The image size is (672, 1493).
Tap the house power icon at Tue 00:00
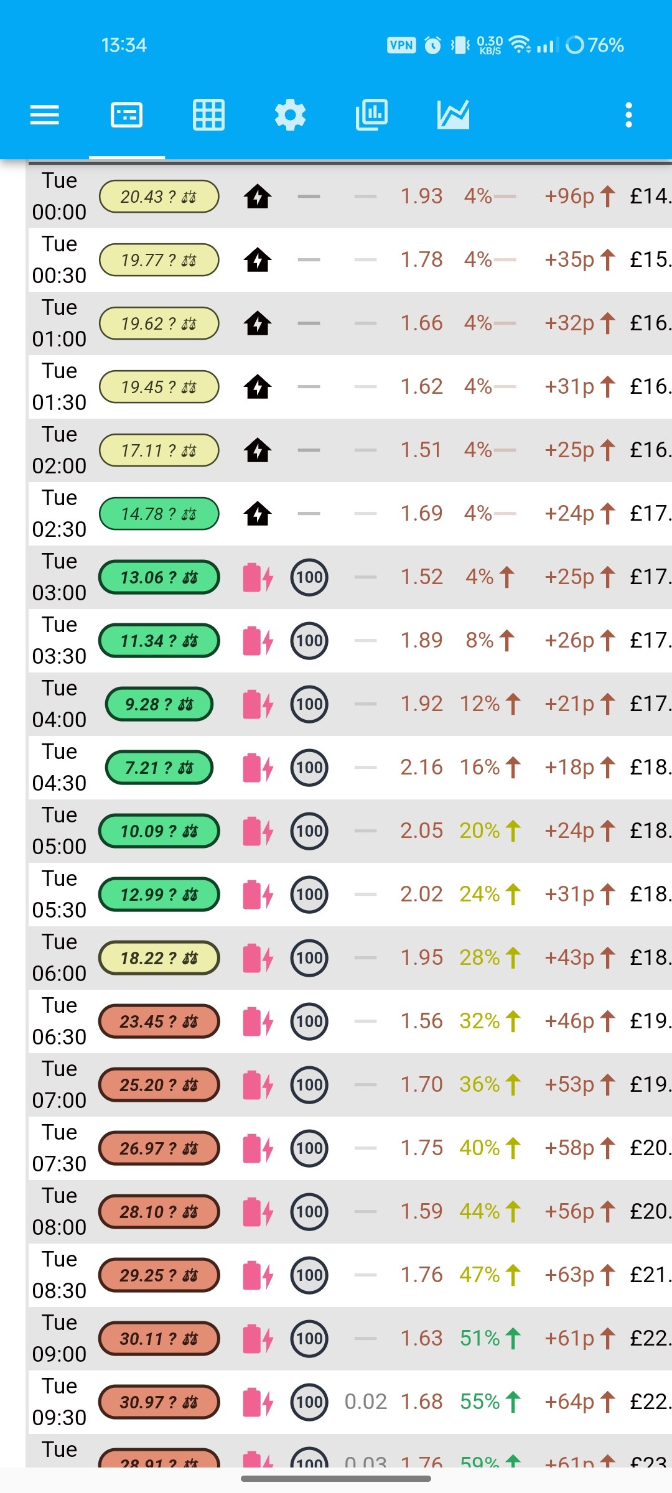coord(258,197)
